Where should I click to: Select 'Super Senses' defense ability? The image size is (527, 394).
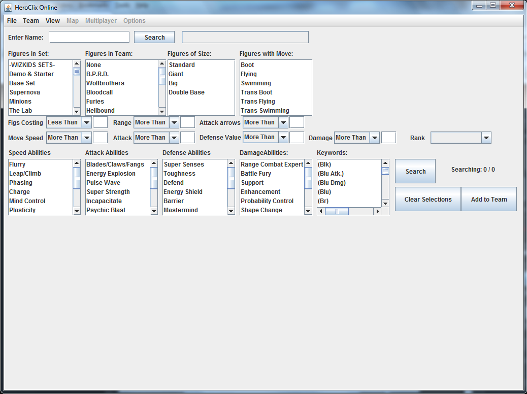pos(195,165)
